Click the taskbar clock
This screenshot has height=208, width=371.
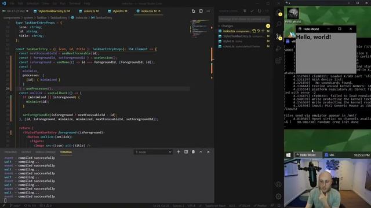click(362, 155)
